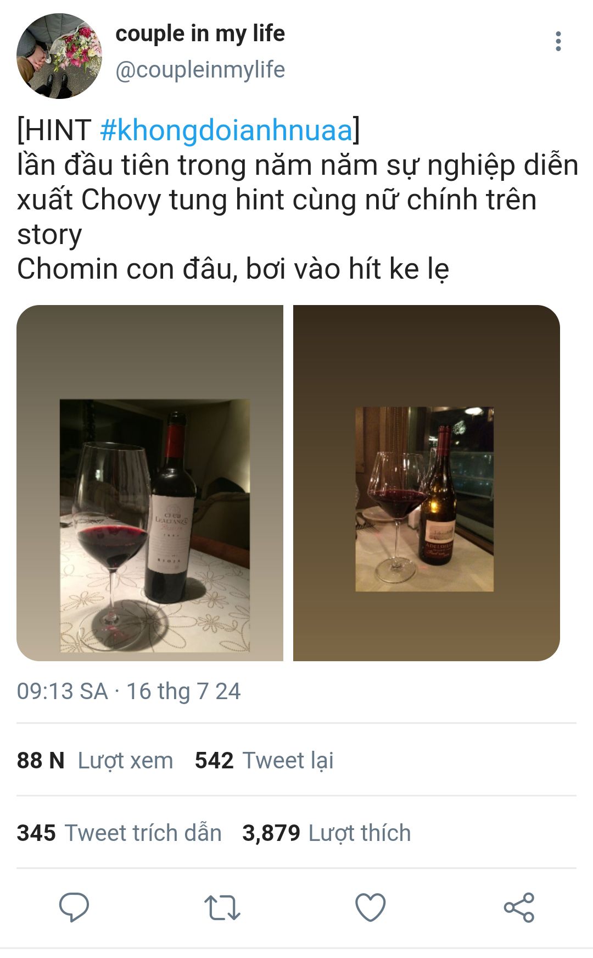This screenshot has height=958, width=593.
Task: Show the 345 Tweet trích dẫn list
Action: [119, 833]
